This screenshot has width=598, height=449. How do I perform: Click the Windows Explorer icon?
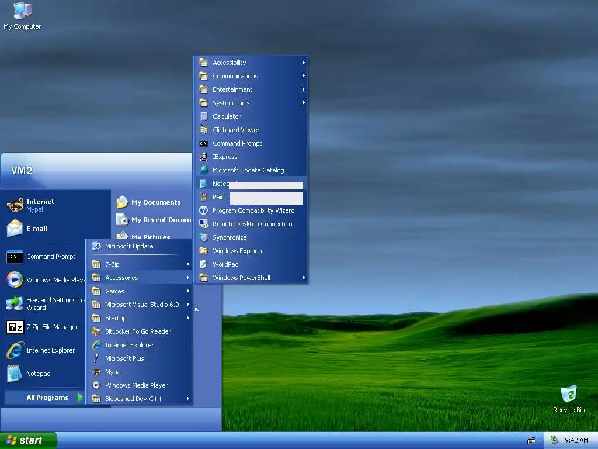[204, 251]
